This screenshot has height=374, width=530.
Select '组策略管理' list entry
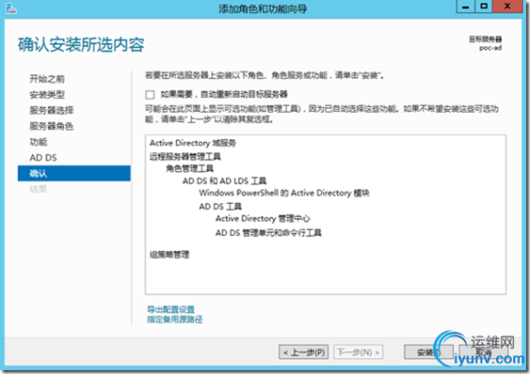tap(169, 255)
